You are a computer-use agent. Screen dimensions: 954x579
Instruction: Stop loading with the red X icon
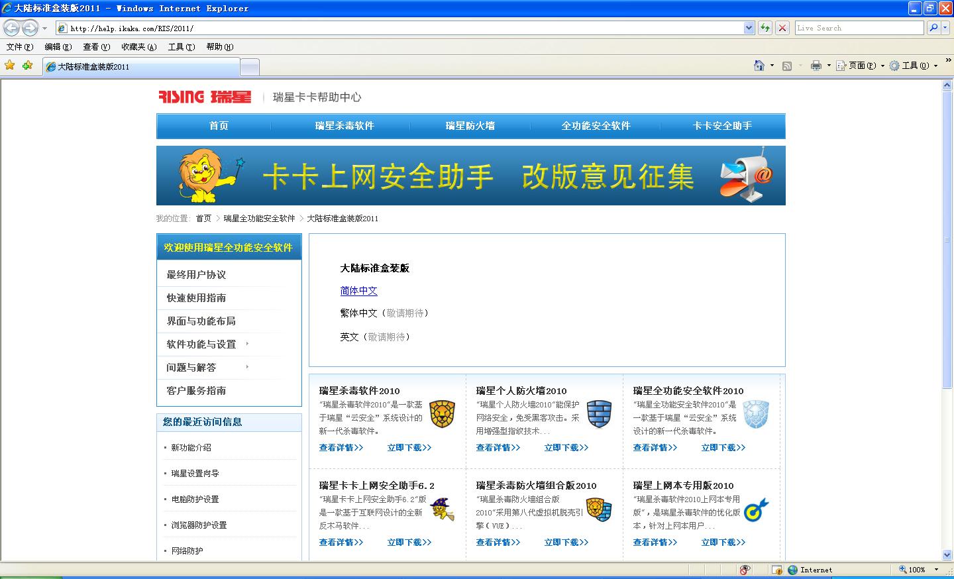click(782, 28)
